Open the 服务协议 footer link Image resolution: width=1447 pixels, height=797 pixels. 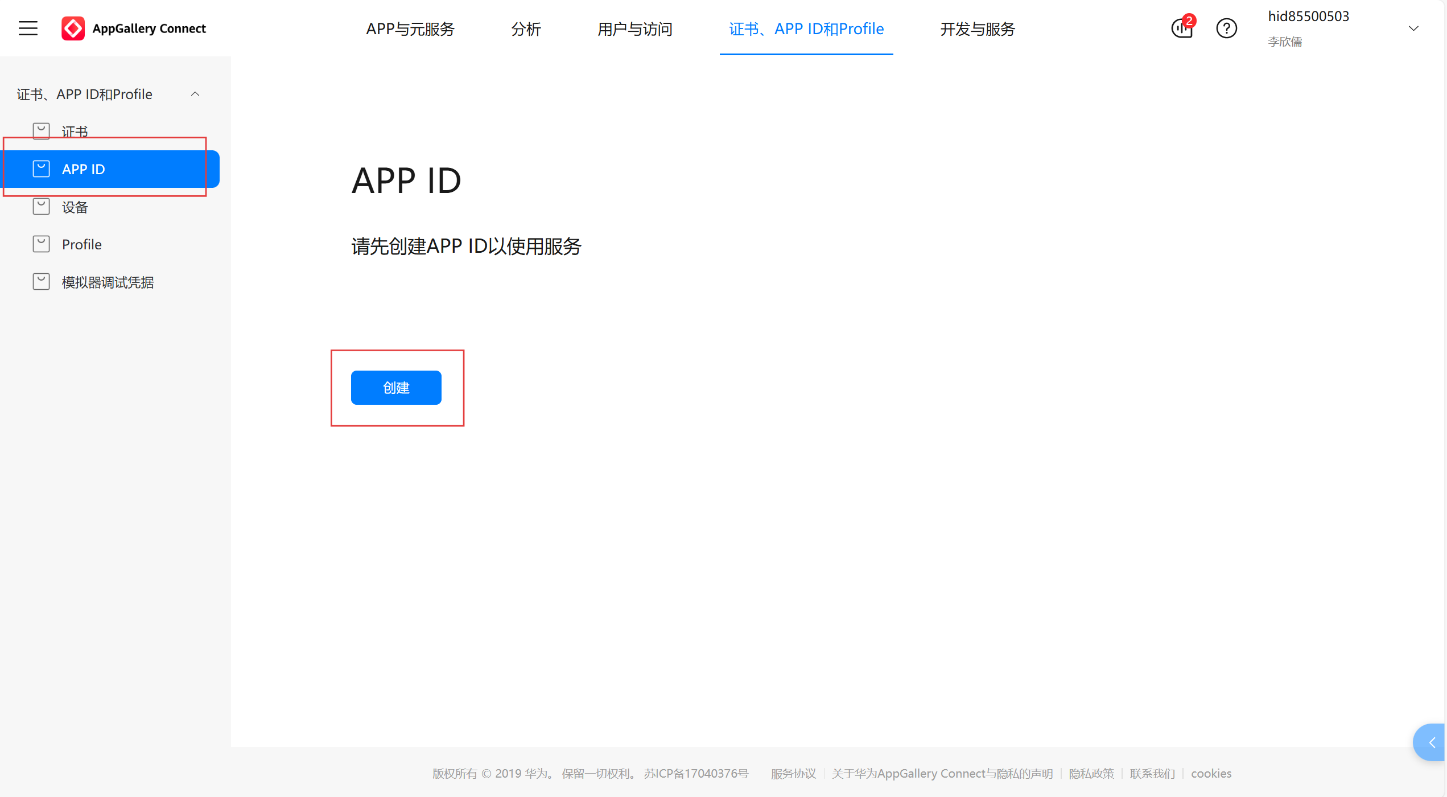pyautogui.click(x=793, y=774)
